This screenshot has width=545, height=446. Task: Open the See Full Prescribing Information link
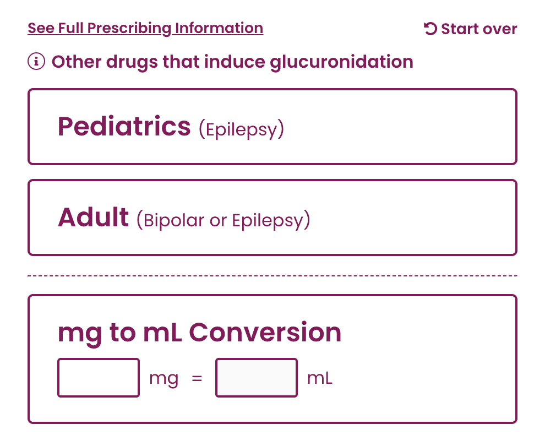145,28
